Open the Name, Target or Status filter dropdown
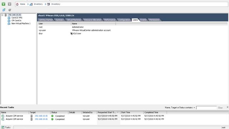Image resolution: width=229 pixels, height=129 pixels. click(x=194, y=107)
